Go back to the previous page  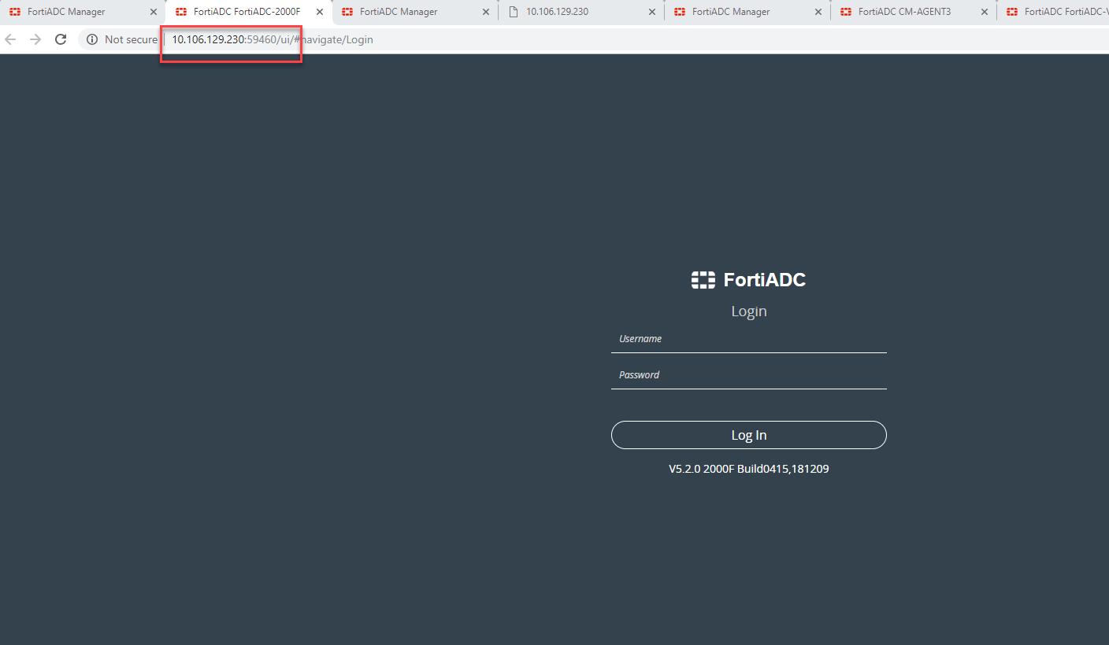click(11, 39)
